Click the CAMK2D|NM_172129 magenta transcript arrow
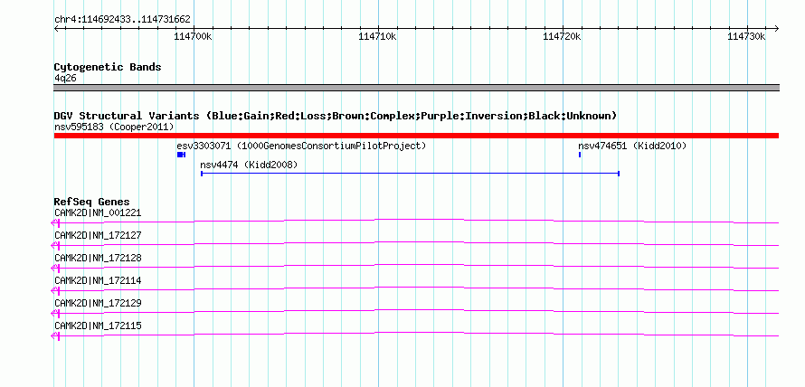The height and width of the screenshot is (387, 805). [x=56, y=313]
